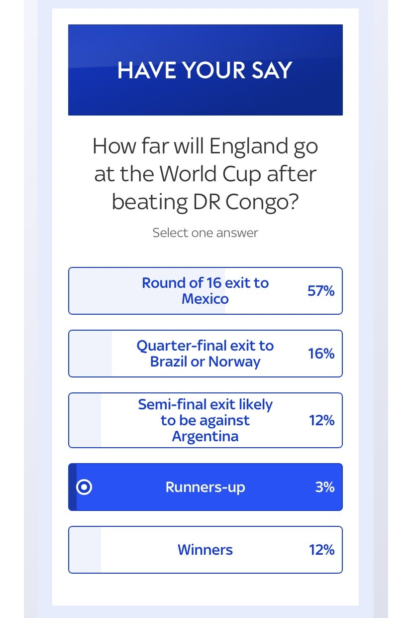Select the 'Round of 16 exit to Mexico' answer
Image resolution: width=412 pixels, height=618 pixels.
[x=206, y=291]
